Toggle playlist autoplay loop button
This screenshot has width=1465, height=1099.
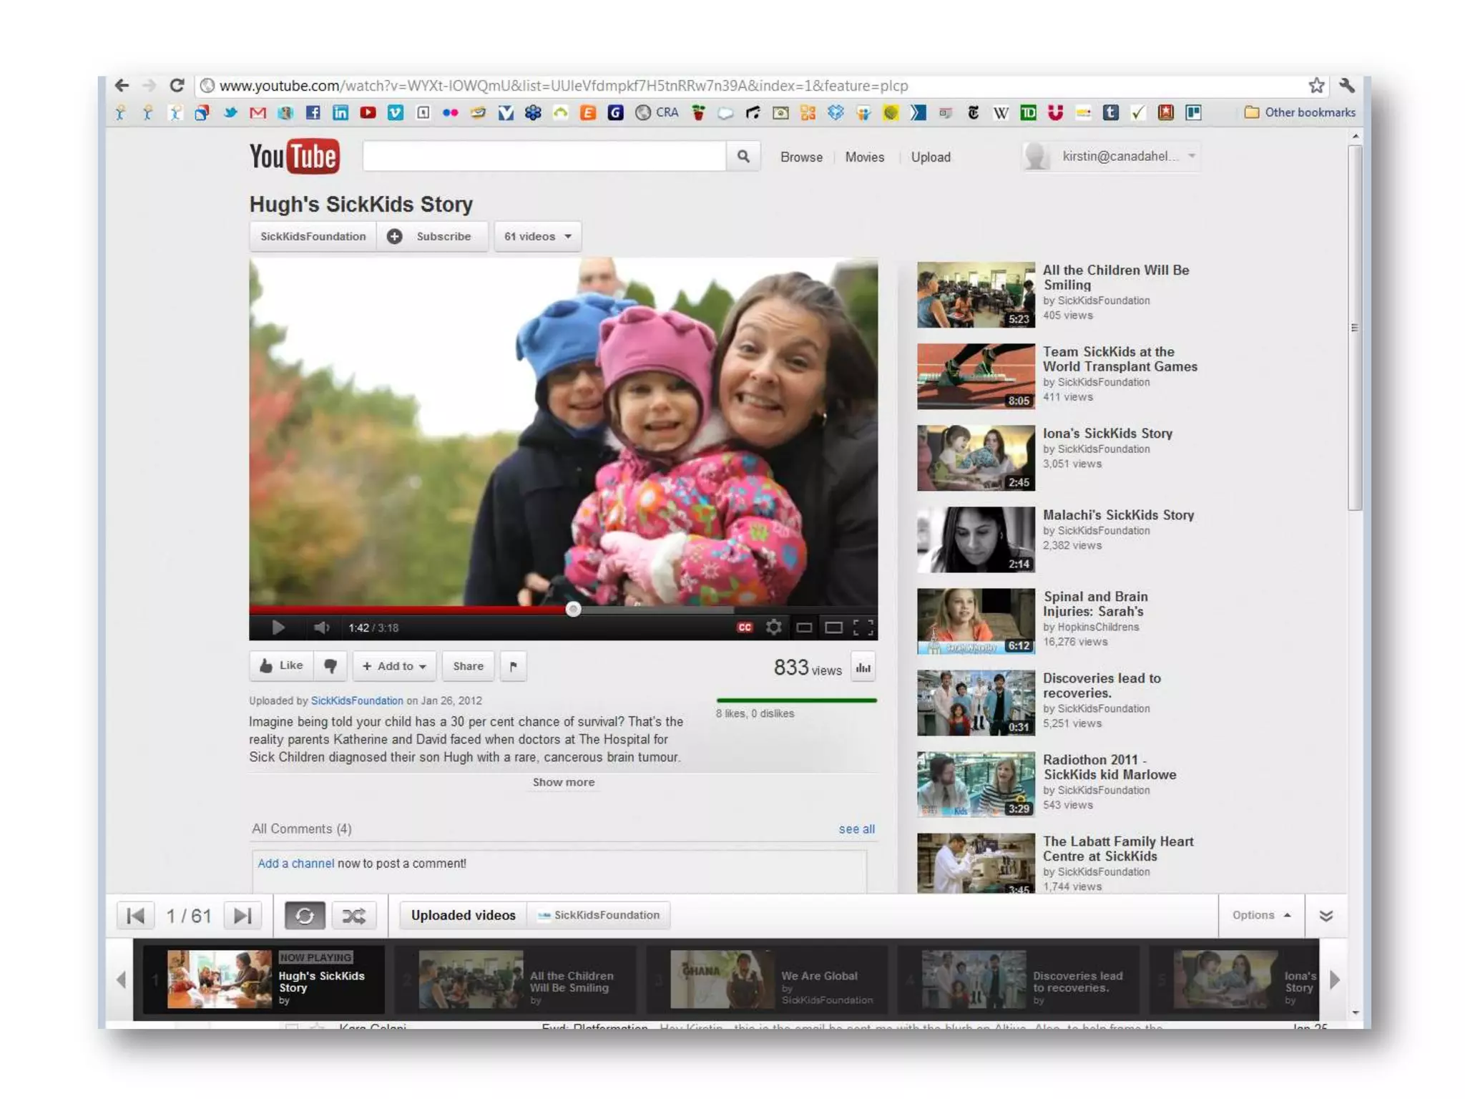point(305,916)
